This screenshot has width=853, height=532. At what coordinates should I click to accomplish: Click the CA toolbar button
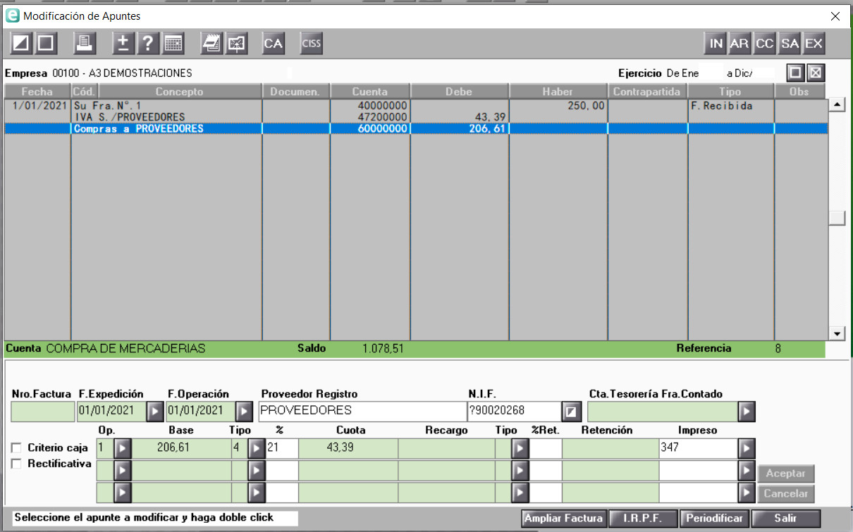pyautogui.click(x=273, y=43)
